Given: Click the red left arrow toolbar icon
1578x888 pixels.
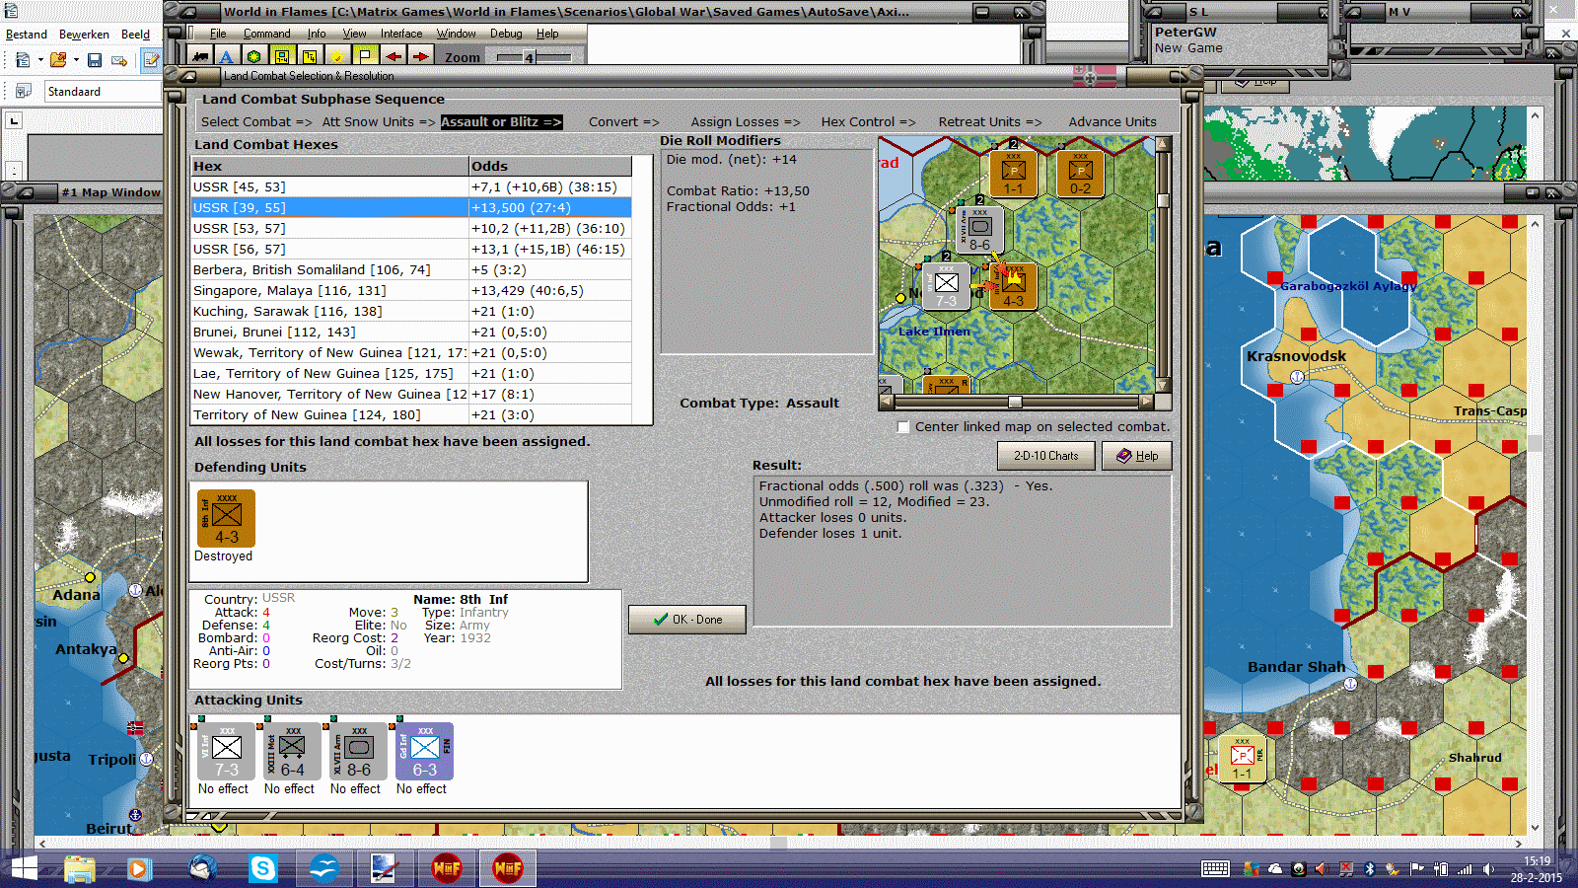Looking at the screenshot, I should point(393,57).
